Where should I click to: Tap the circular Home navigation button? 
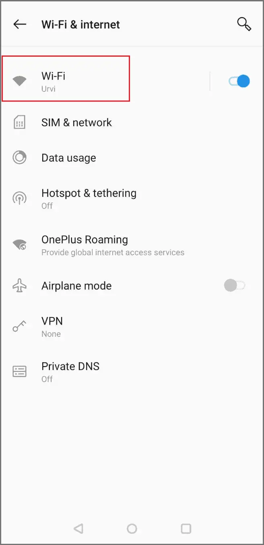pyautogui.click(x=132, y=529)
